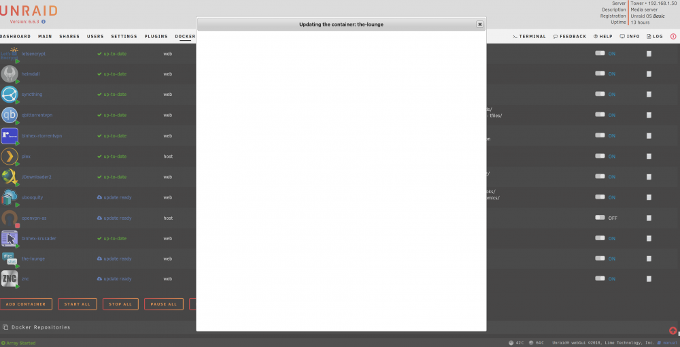The width and height of the screenshot is (680, 347).
Task: Click the the-lounge container icon
Action: [9, 259]
